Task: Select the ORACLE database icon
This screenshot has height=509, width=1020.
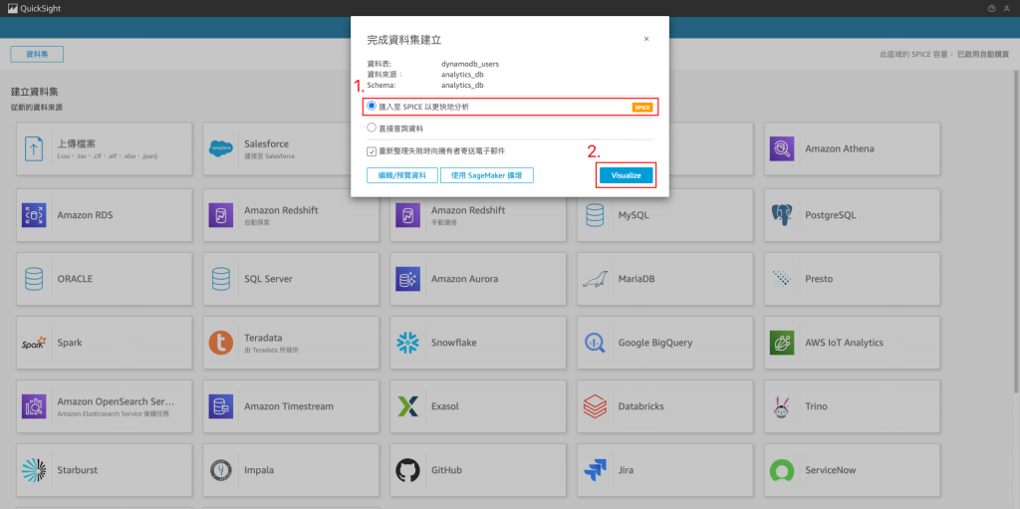Action: [x=34, y=279]
